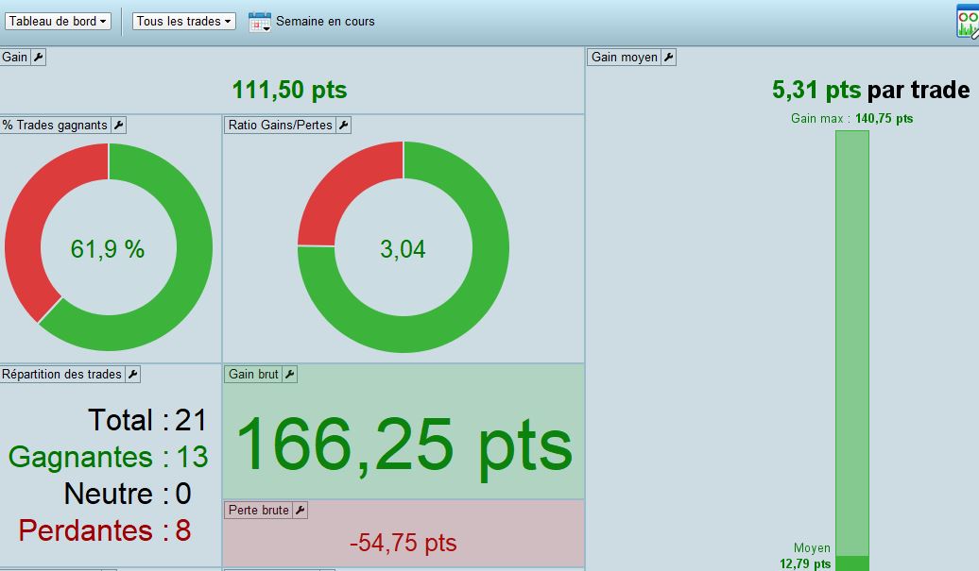The height and width of the screenshot is (571, 979).
Task: Click the Gagnantes : 13 line
Action: coord(108,457)
